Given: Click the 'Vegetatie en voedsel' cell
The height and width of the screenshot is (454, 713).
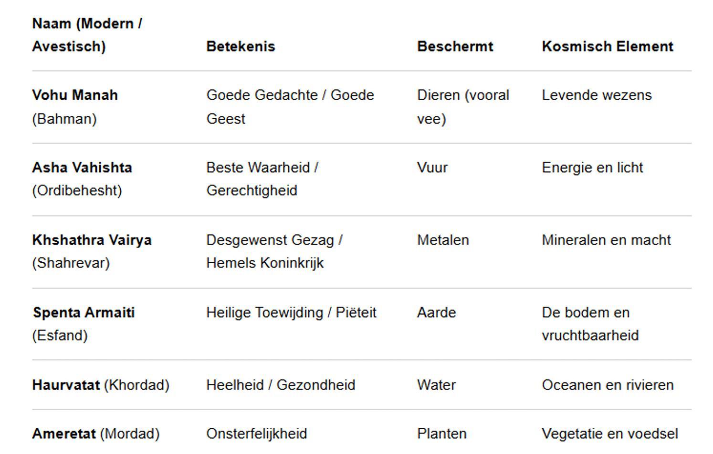Looking at the screenshot, I should coord(609,433).
